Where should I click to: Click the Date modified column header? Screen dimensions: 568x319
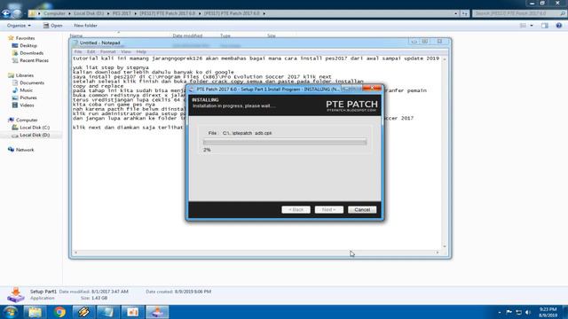(187, 35)
